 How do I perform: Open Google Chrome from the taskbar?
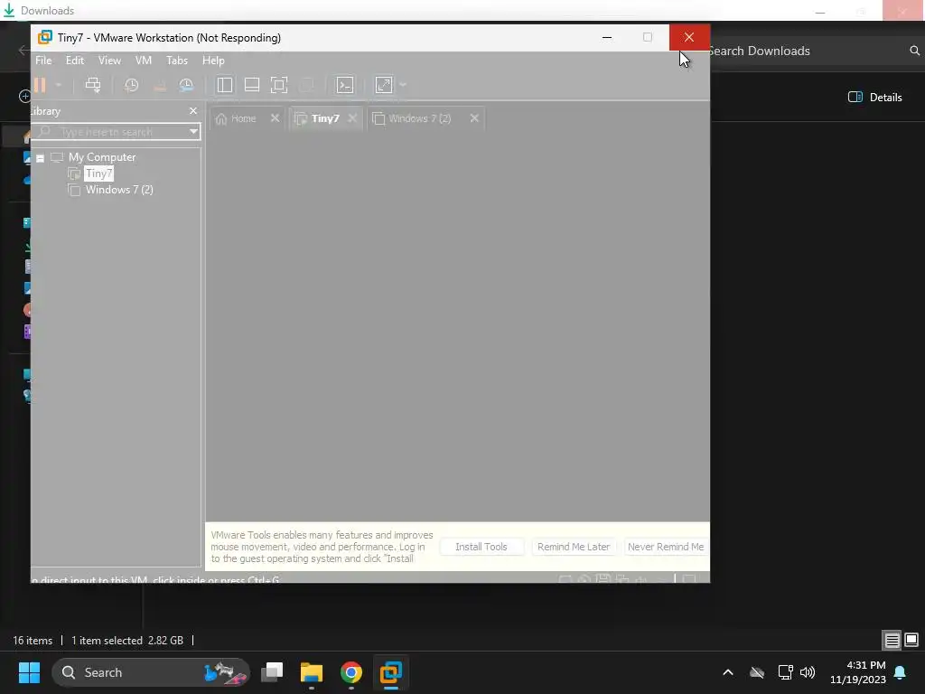[351, 672]
